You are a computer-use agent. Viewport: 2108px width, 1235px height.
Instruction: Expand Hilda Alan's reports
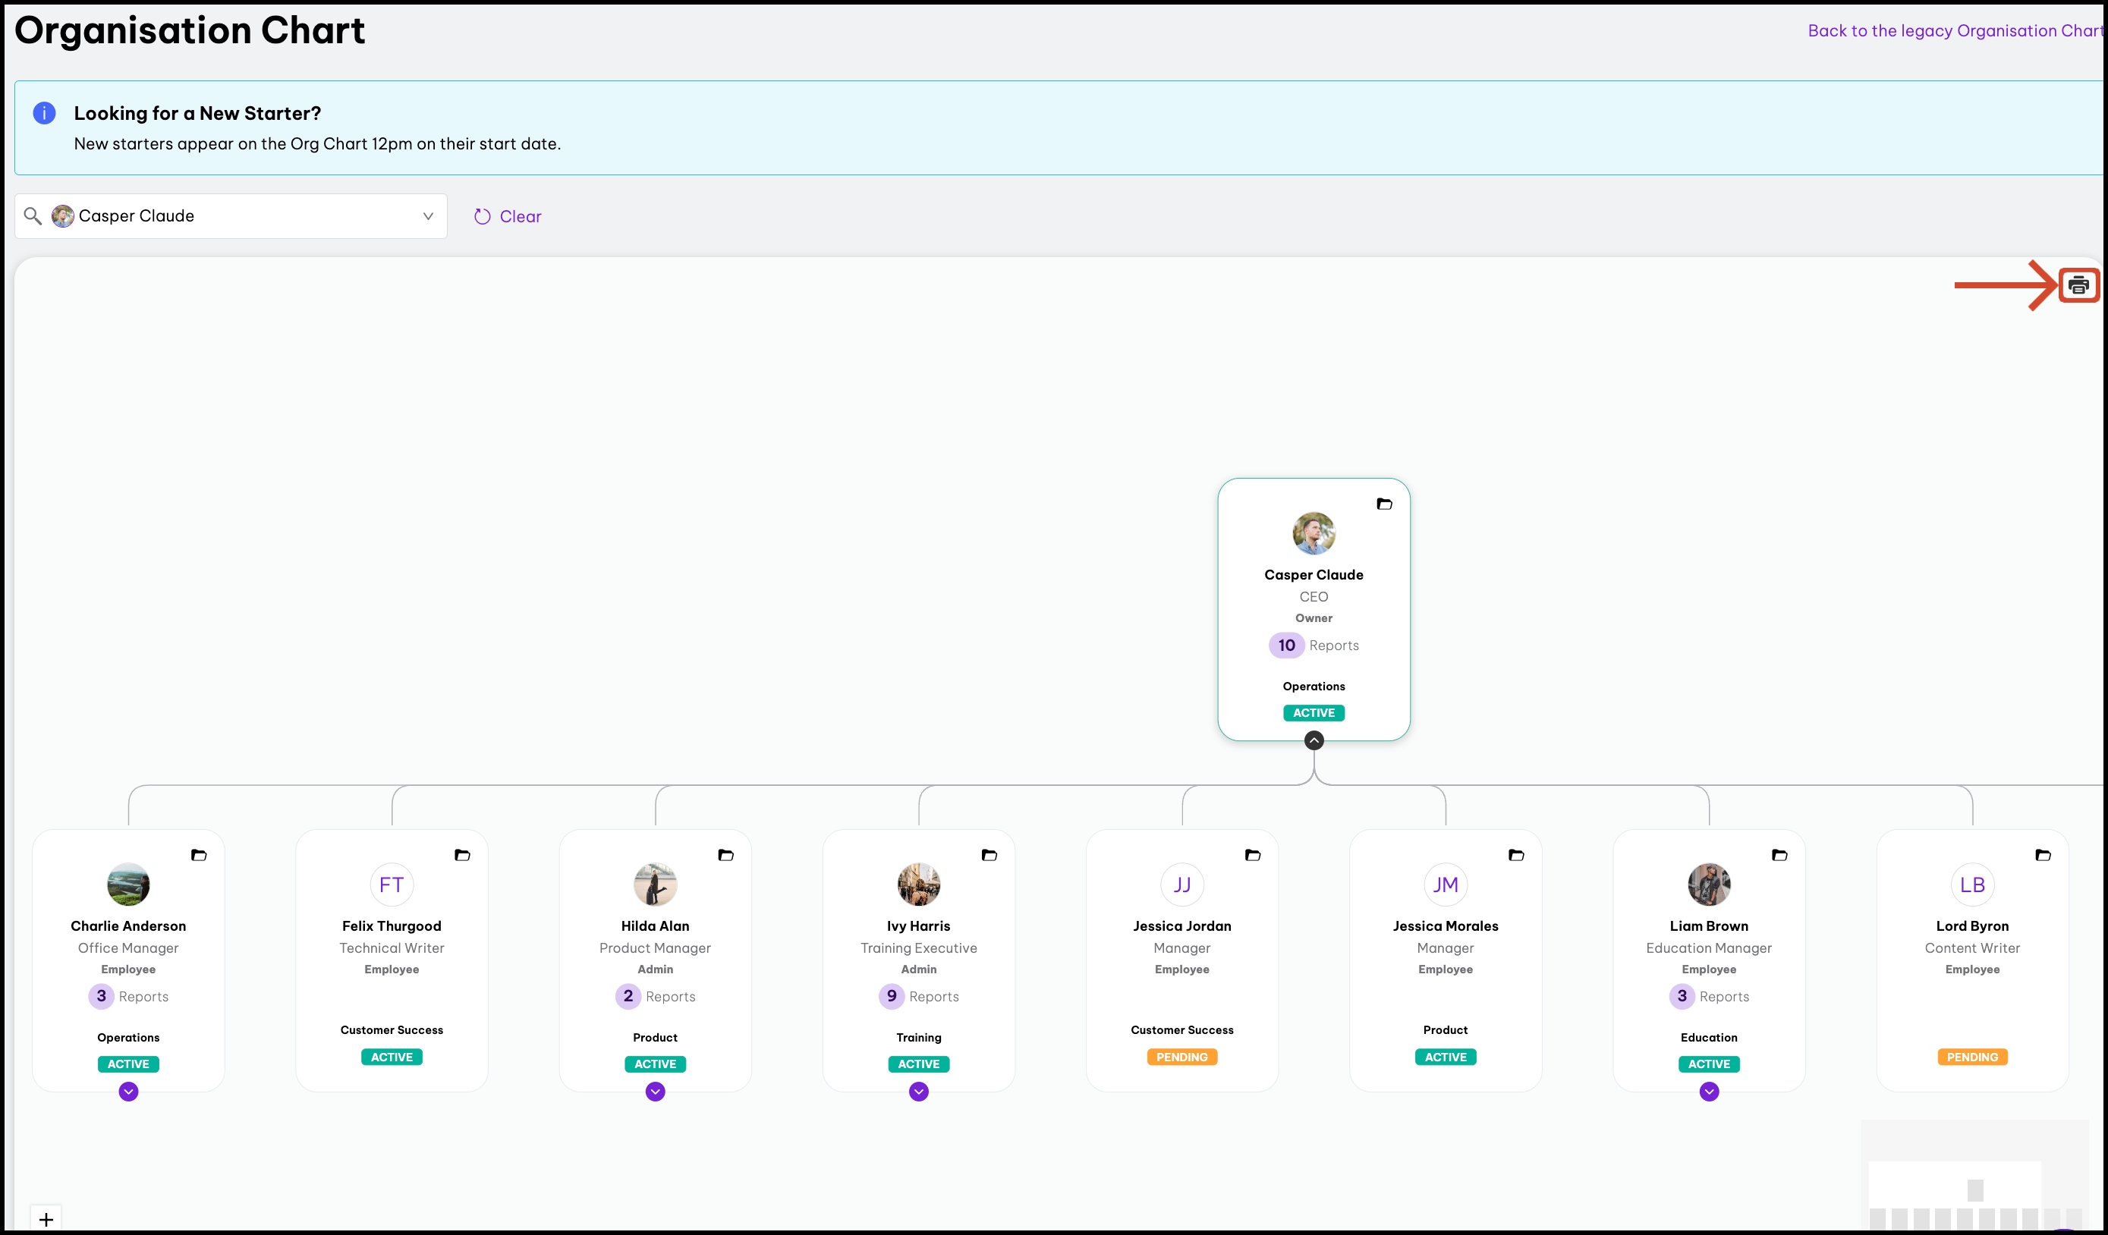[655, 1092]
